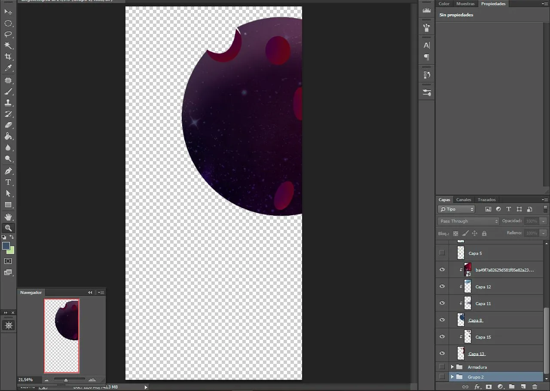The width and height of the screenshot is (550, 391).
Task: Switch to the Trazados tab
Action: click(x=487, y=199)
